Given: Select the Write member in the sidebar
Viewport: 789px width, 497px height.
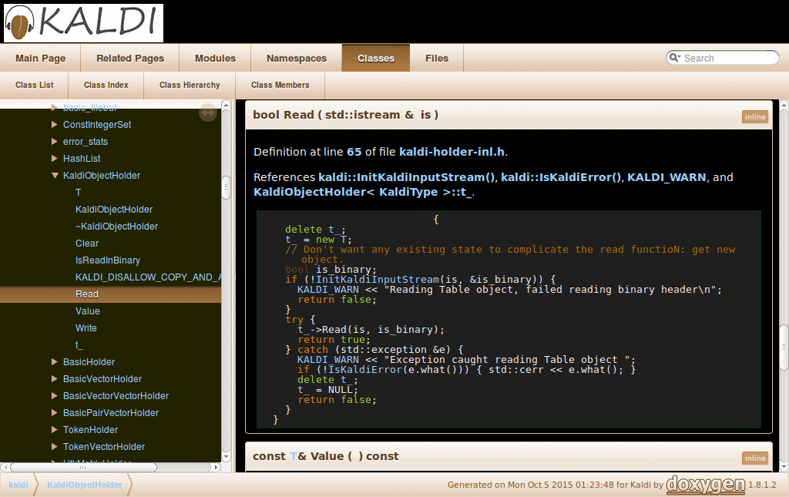Looking at the screenshot, I should point(86,327).
